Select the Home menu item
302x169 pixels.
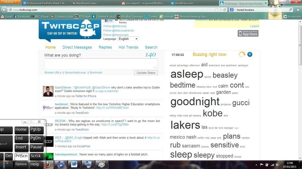tap(50, 47)
